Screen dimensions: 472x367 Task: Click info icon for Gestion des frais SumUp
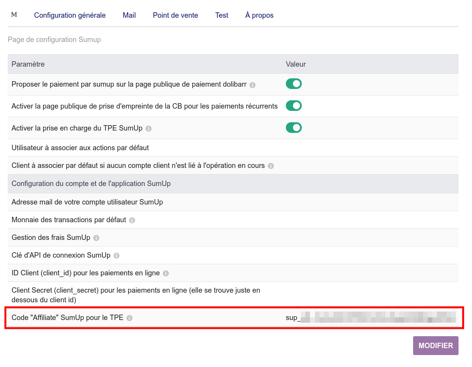pyautogui.click(x=96, y=238)
